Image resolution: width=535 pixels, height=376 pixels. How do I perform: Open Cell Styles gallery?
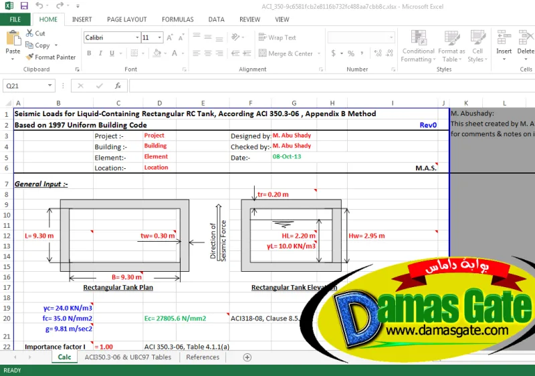(x=477, y=46)
